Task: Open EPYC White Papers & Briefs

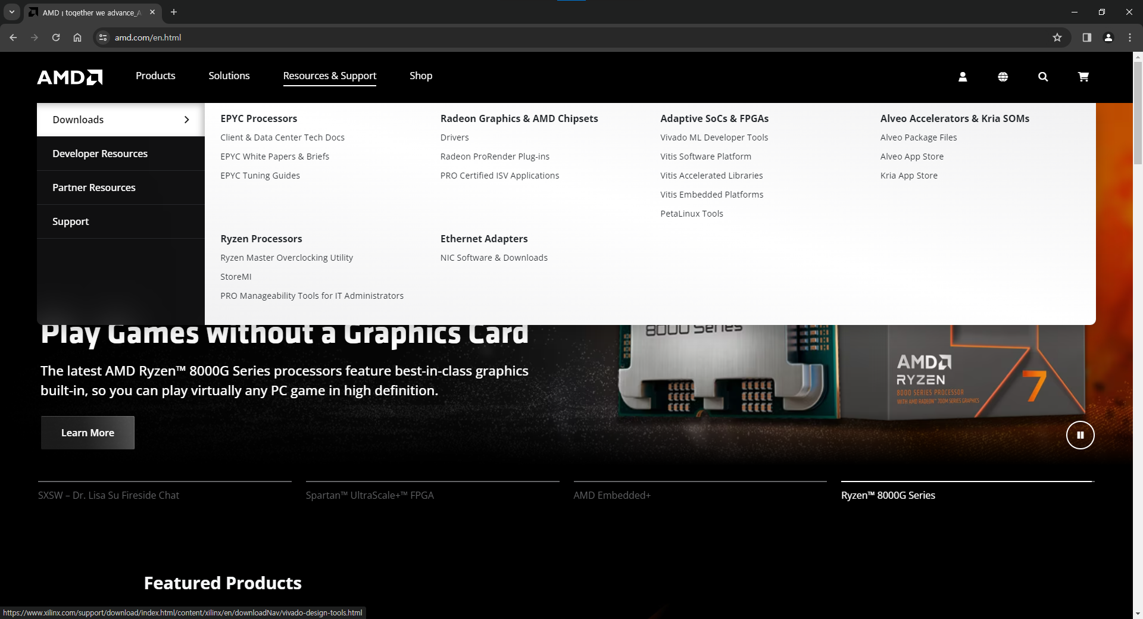Action: [274, 157]
